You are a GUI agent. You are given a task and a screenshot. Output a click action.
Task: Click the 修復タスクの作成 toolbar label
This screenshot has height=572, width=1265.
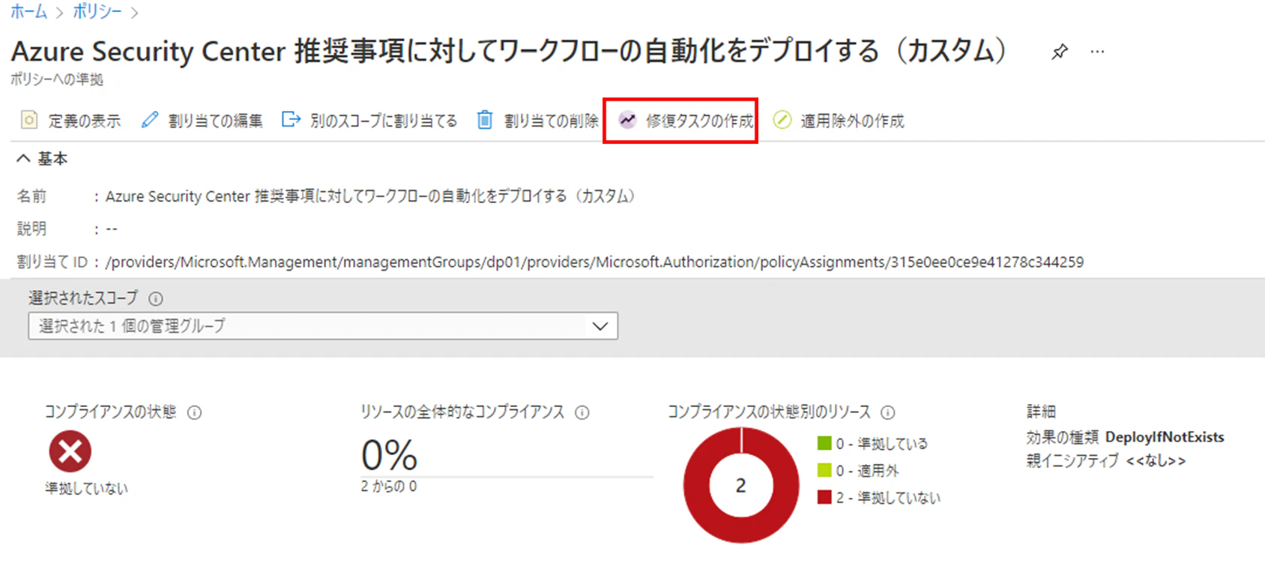(700, 121)
